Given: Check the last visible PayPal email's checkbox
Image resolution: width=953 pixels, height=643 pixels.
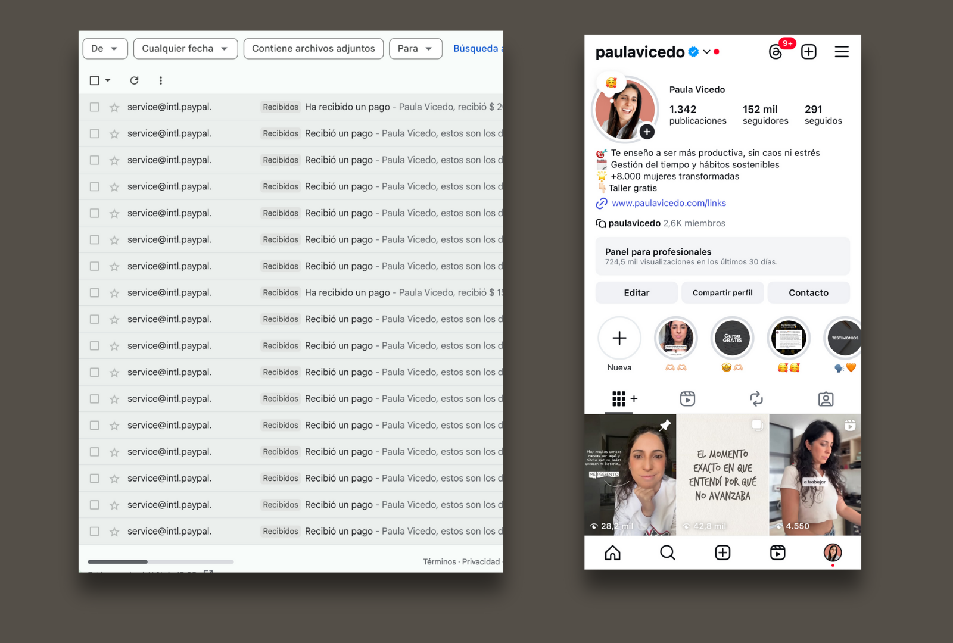Looking at the screenshot, I should (94, 532).
